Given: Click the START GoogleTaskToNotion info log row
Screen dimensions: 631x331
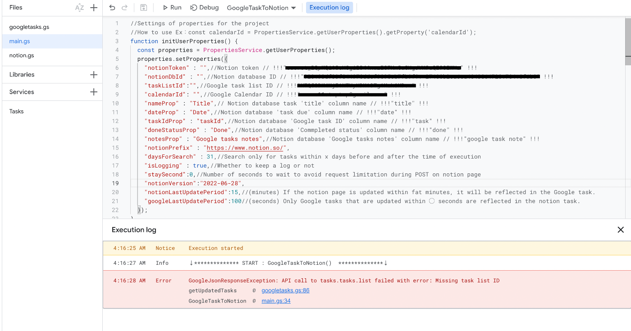Looking at the screenshot, I should pyautogui.click(x=367, y=263).
